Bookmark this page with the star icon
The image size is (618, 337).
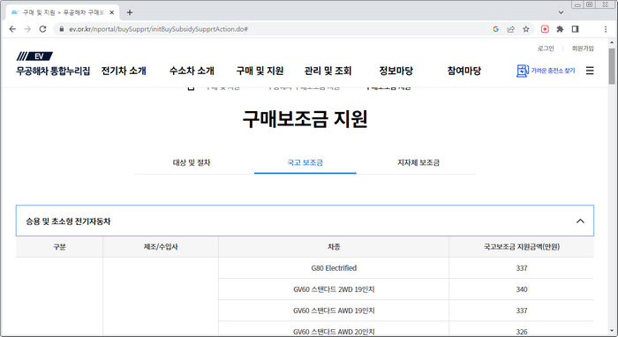coord(526,29)
